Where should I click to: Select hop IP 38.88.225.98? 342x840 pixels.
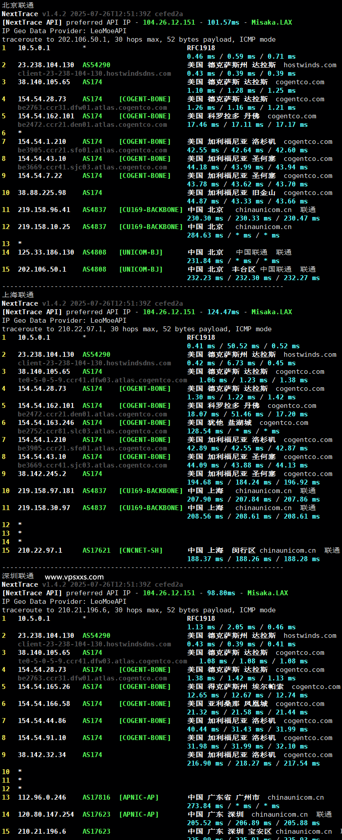42,193
